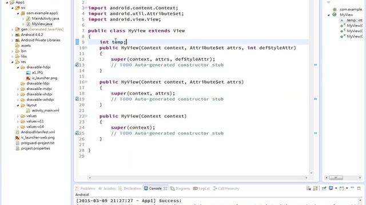Collapse the App1 project node
Viewport: 366px width, 205px height.
7,2
